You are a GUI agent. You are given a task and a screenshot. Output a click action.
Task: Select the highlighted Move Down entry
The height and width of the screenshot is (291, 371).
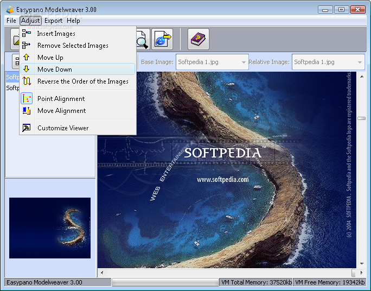(x=78, y=69)
